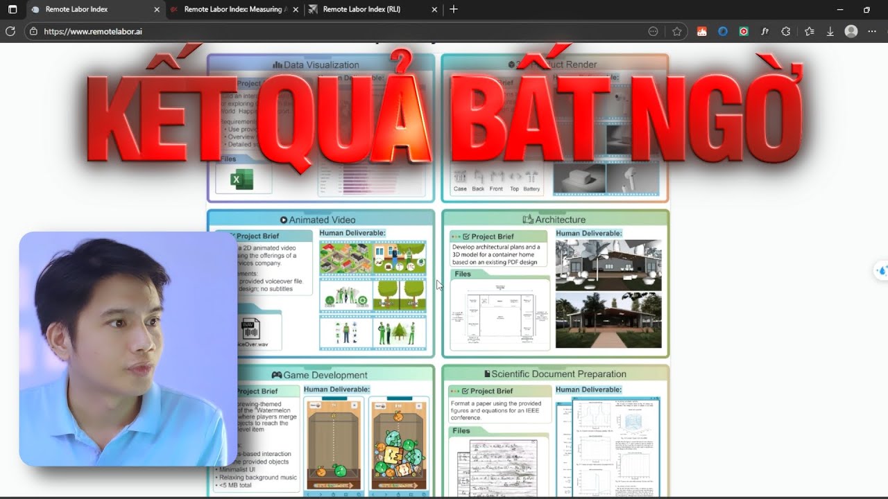Click the 'Battery' label under product sketches
Viewport: 888px width, 499px height.
click(531, 189)
